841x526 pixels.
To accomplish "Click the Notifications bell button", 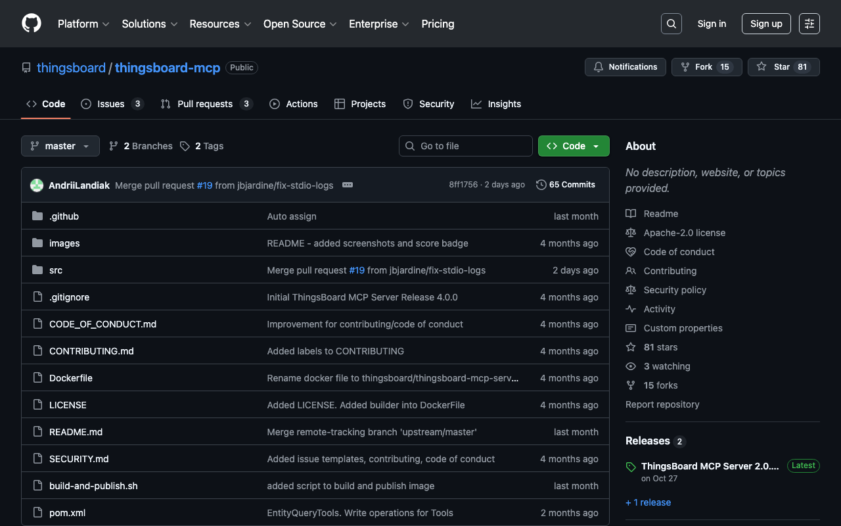I will click(625, 67).
